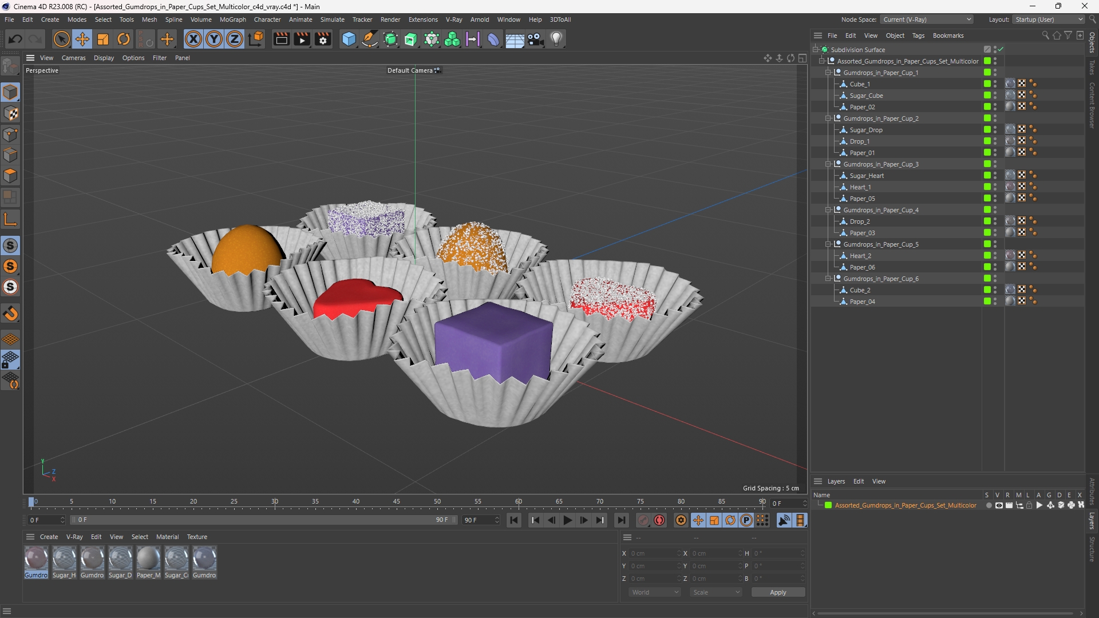Toggle Subdivision Surface enable checkmark
The width and height of the screenshot is (1099, 618).
pyautogui.click(x=1001, y=50)
